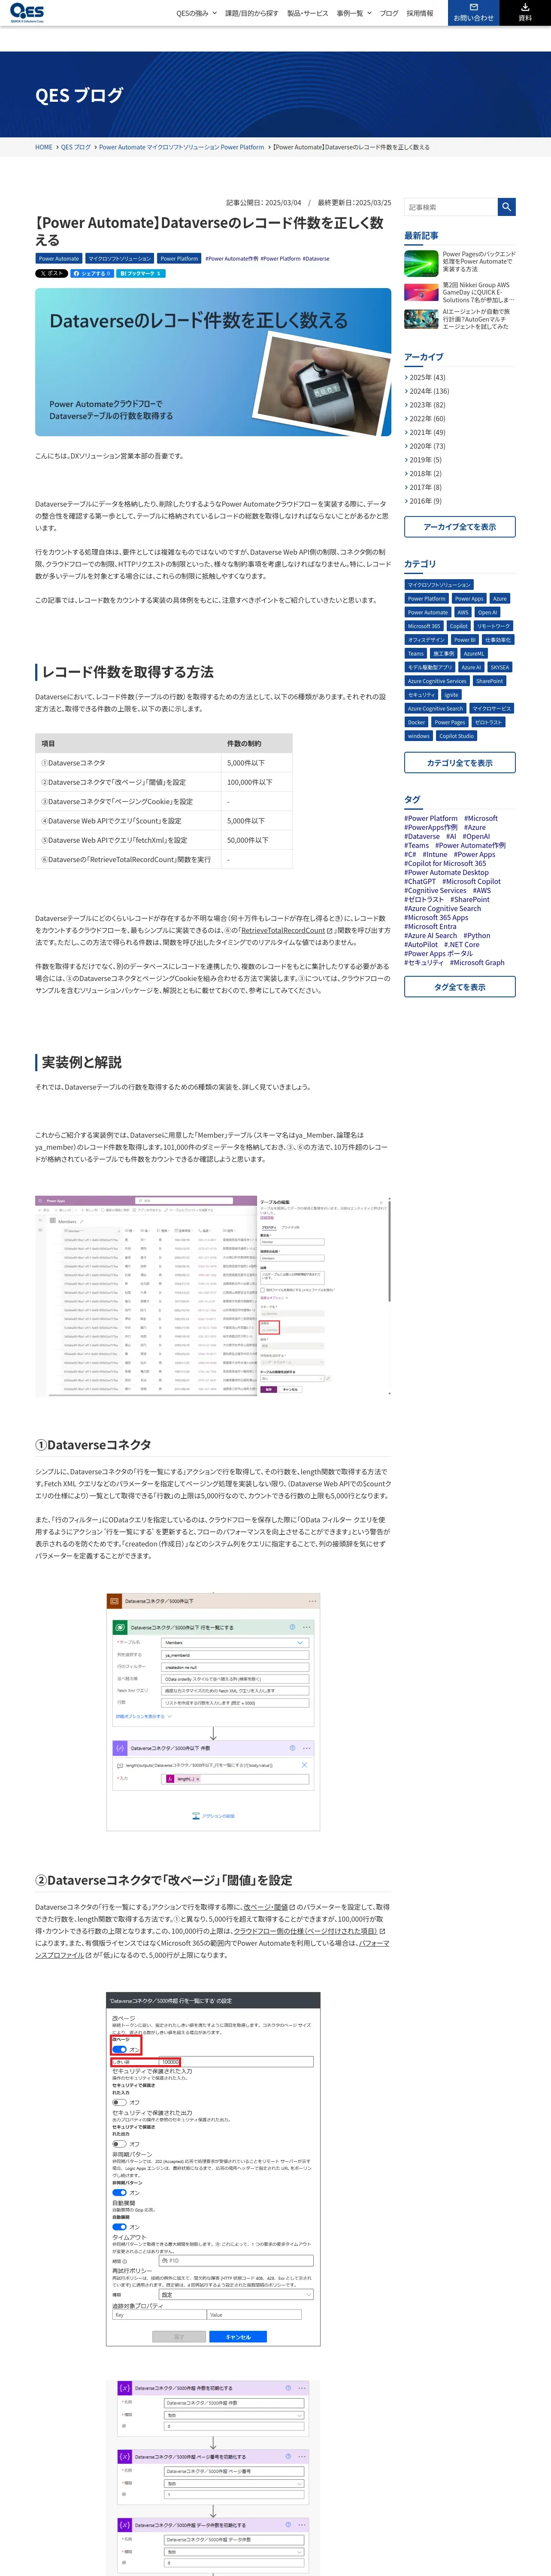Viewport: 551px width, 2576px height.
Task: Open the #Python tag link
Action: [477, 935]
